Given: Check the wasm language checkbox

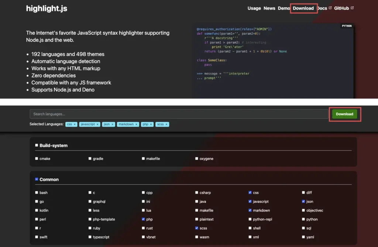Looking at the screenshot, I should tap(197, 237).
